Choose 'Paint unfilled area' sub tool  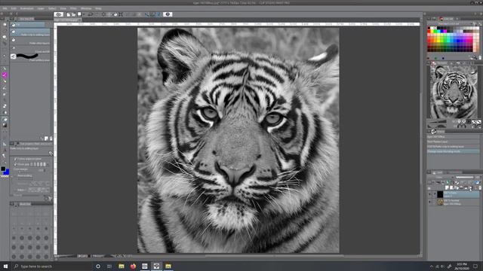30,57
